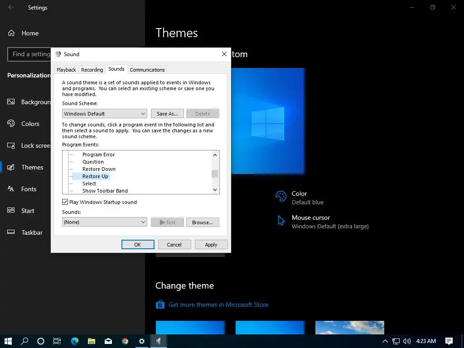
Task: Select the Restore Up event
Action: pos(95,176)
